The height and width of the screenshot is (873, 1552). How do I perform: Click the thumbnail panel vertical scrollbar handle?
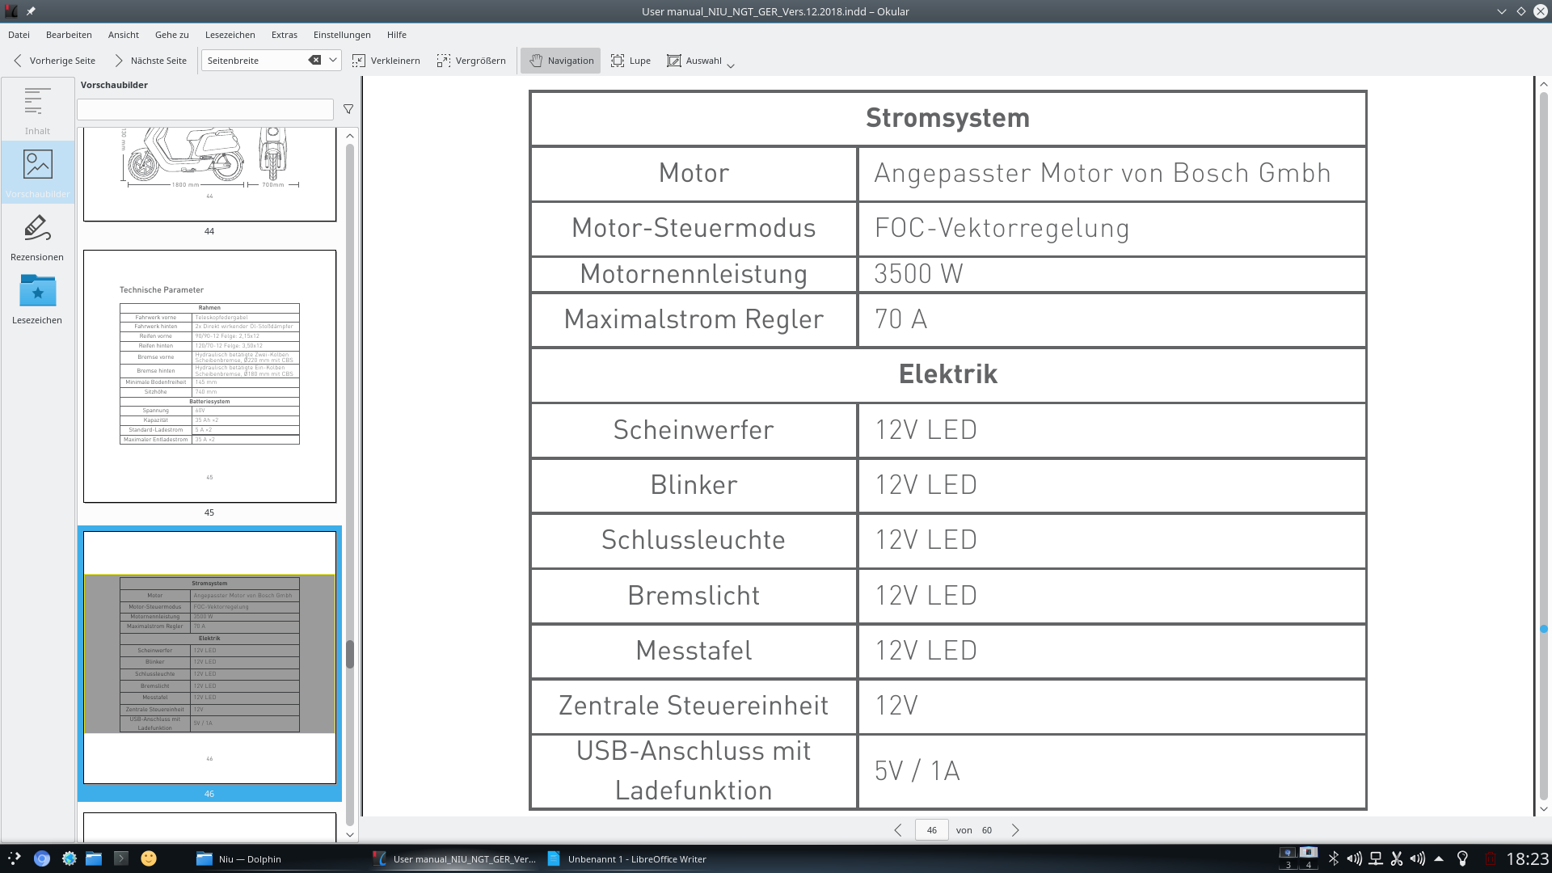(x=350, y=654)
